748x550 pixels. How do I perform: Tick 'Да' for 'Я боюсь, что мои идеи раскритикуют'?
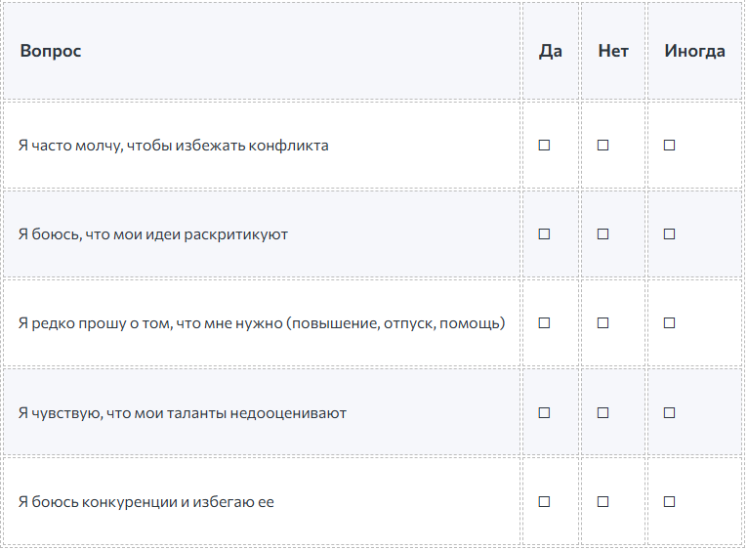click(545, 234)
